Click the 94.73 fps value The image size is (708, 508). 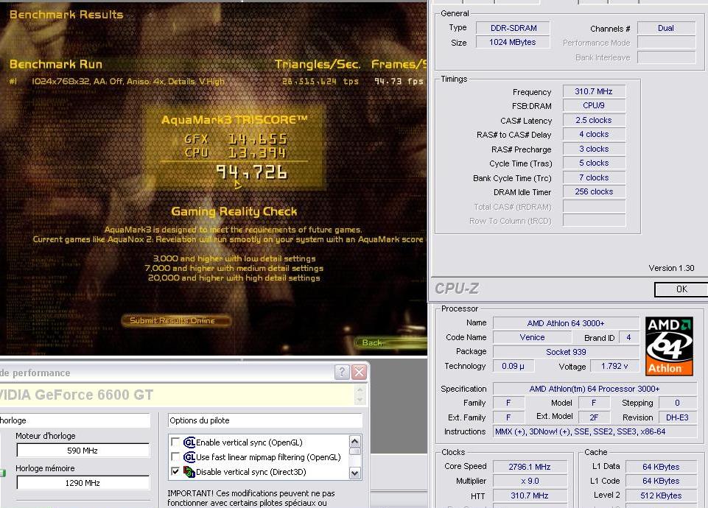click(x=399, y=81)
